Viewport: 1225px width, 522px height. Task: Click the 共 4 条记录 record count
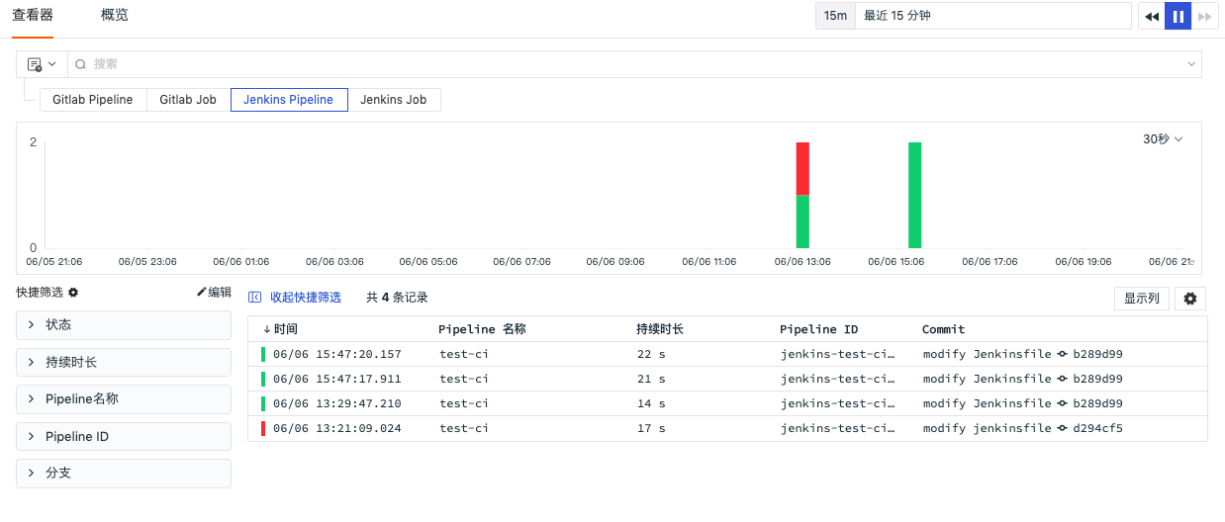pos(397,298)
